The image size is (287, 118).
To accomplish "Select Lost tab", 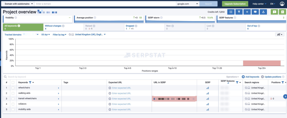I will click(225, 27).
